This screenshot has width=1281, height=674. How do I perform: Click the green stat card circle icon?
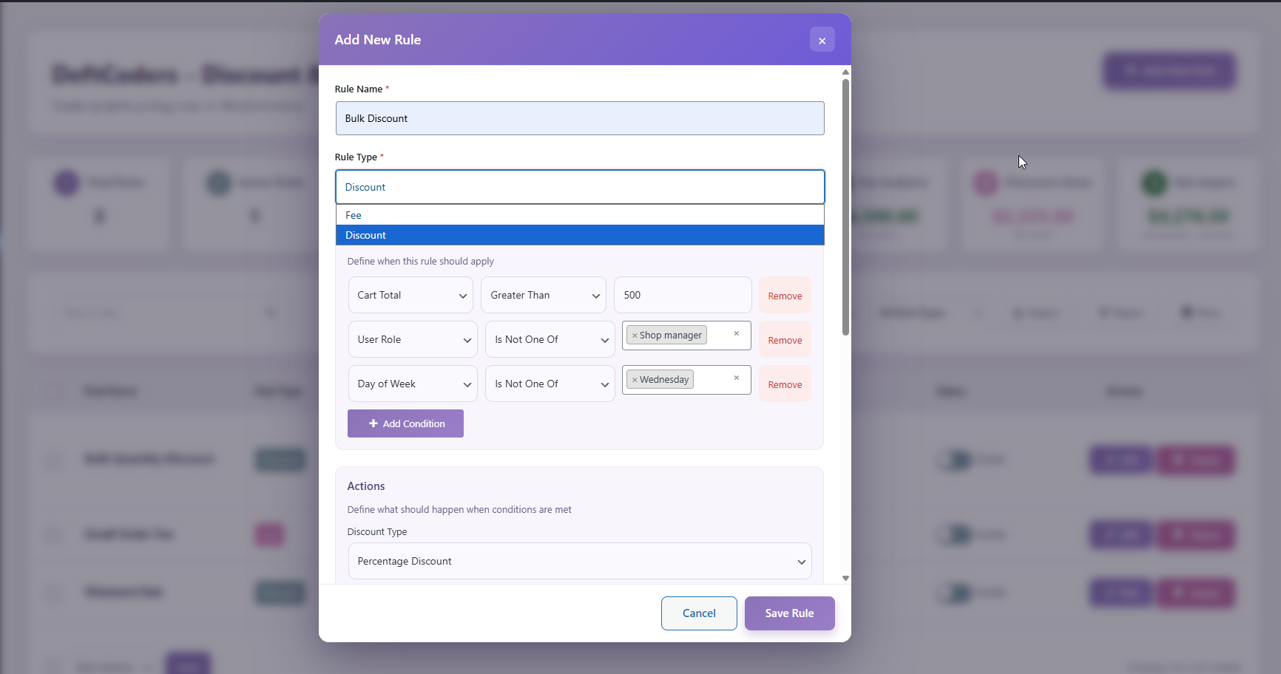(1152, 183)
